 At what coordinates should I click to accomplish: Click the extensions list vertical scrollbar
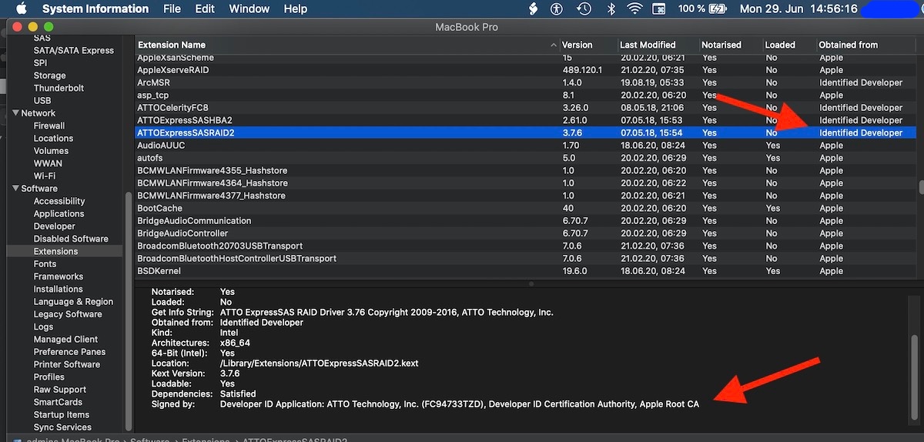920,187
